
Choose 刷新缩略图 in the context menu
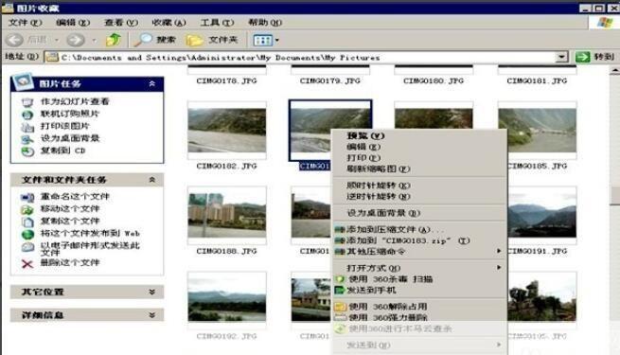(x=419, y=169)
